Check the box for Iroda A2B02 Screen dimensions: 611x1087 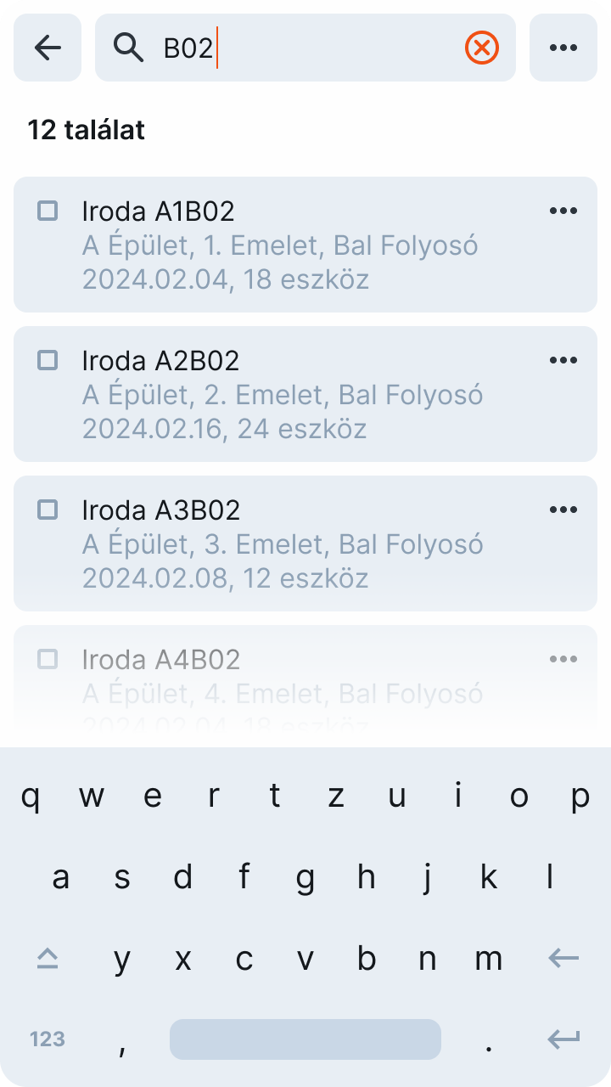(48, 360)
